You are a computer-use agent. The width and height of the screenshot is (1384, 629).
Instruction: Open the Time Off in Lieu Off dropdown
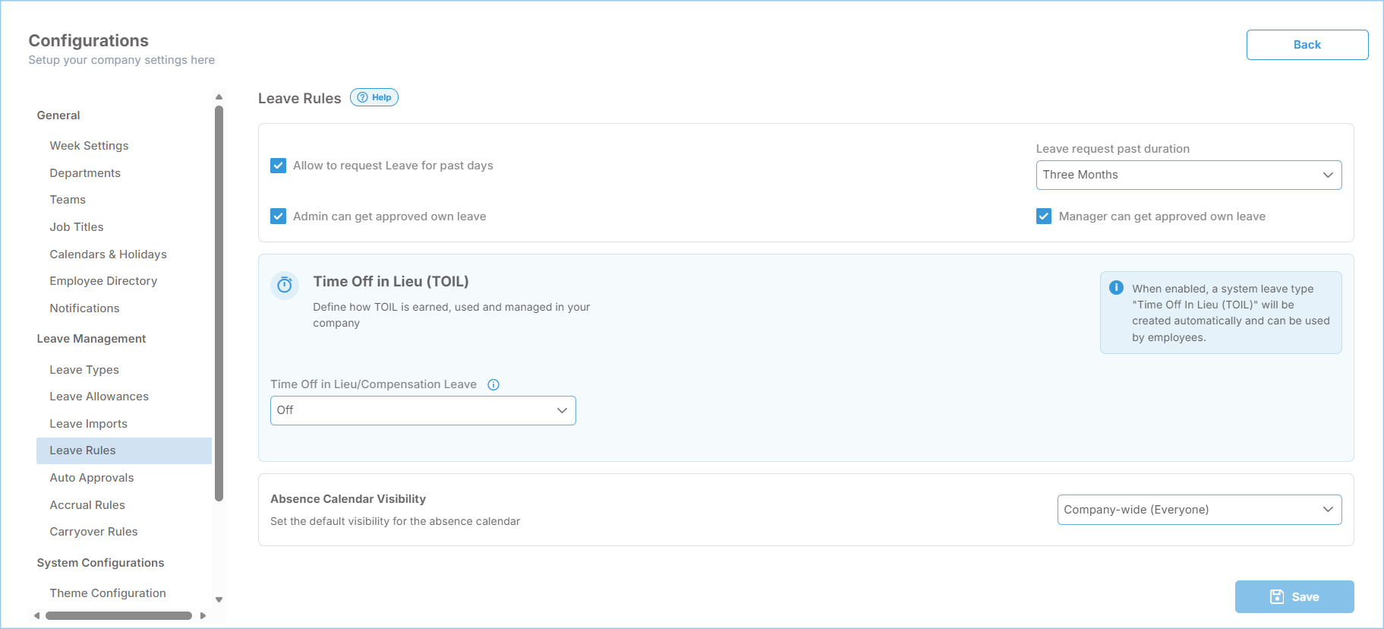[x=423, y=410]
